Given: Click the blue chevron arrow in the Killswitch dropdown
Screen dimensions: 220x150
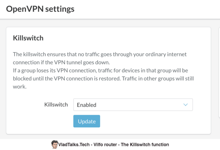Looking at the screenshot, I should tap(186, 105).
